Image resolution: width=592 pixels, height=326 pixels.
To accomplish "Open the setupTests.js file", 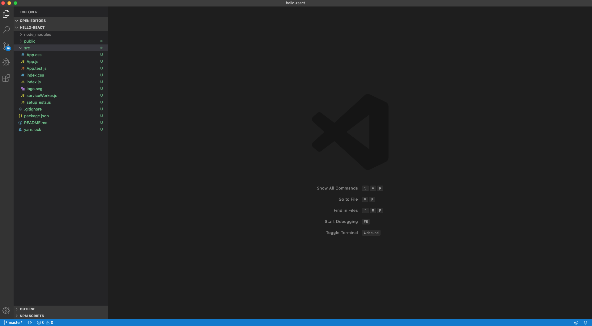I will (61, 102).
